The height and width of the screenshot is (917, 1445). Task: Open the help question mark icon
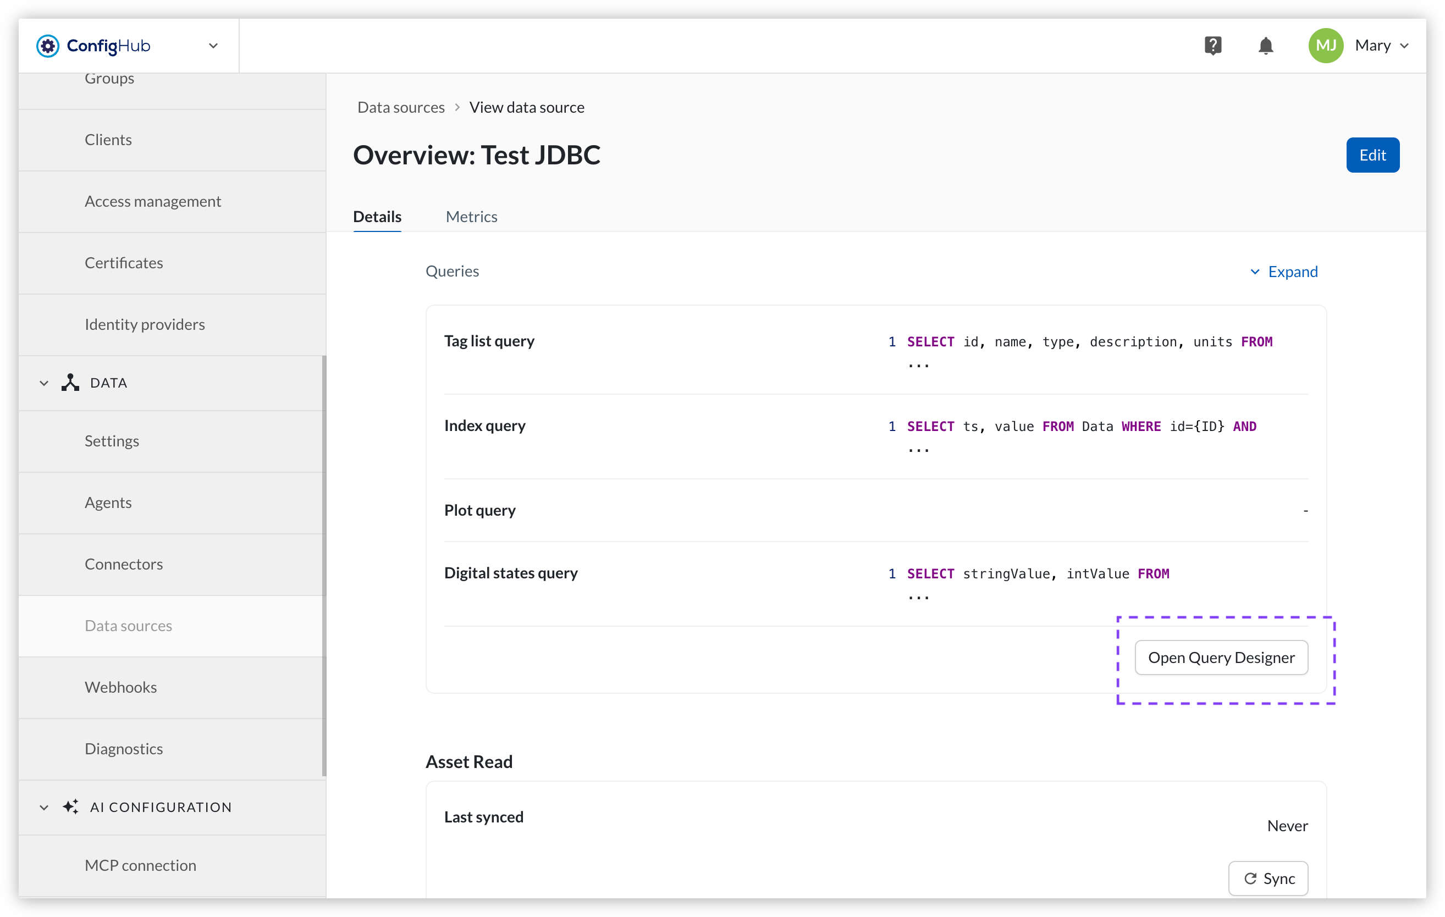coord(1213,46)
